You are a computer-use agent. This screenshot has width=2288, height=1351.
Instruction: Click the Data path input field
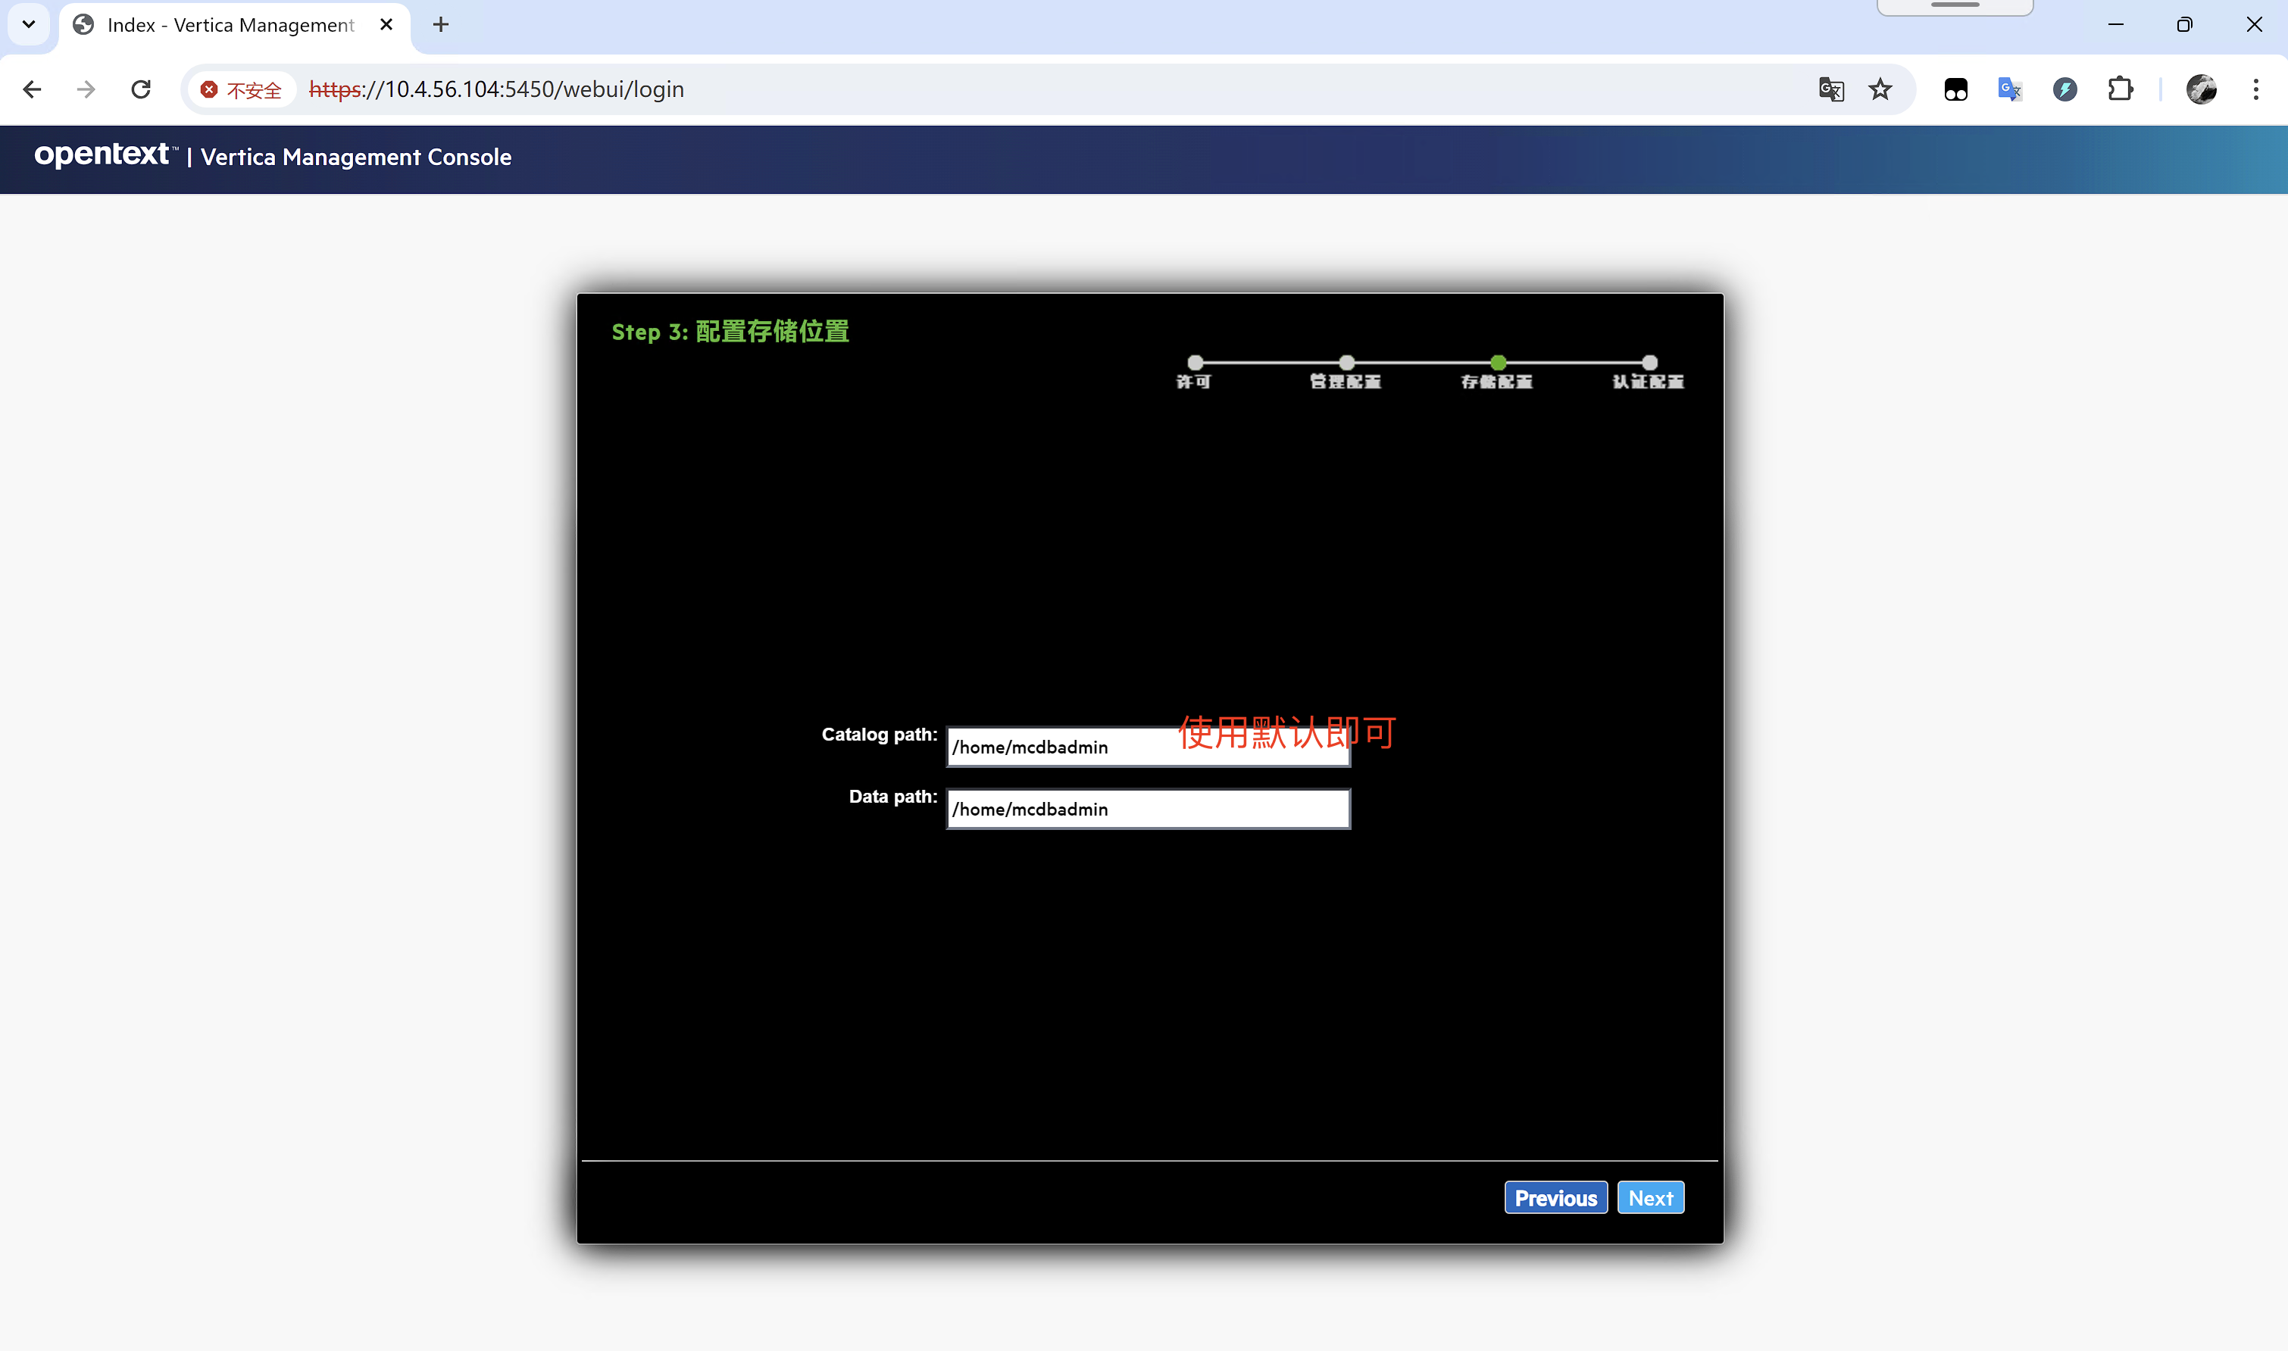(x=1148, y=810)
